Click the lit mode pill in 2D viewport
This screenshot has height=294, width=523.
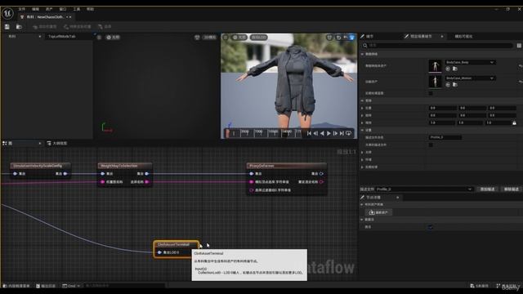point(113,38)
